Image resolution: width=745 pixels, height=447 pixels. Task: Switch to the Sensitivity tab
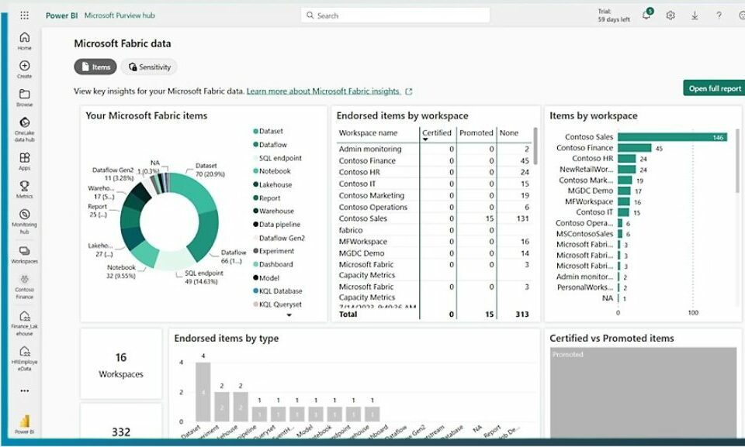(149, 67)
